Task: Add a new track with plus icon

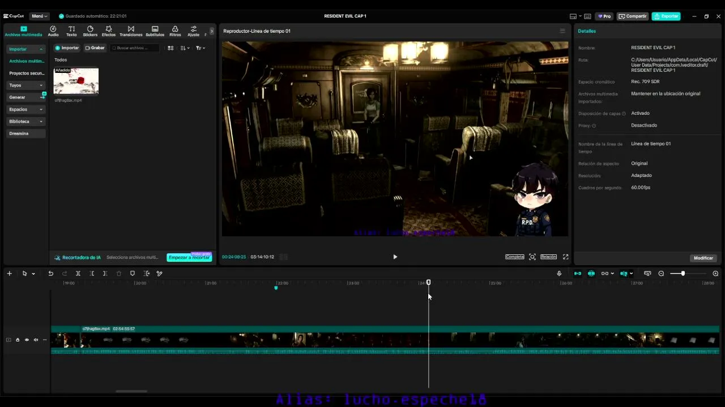Action: [x=9, y=274]
